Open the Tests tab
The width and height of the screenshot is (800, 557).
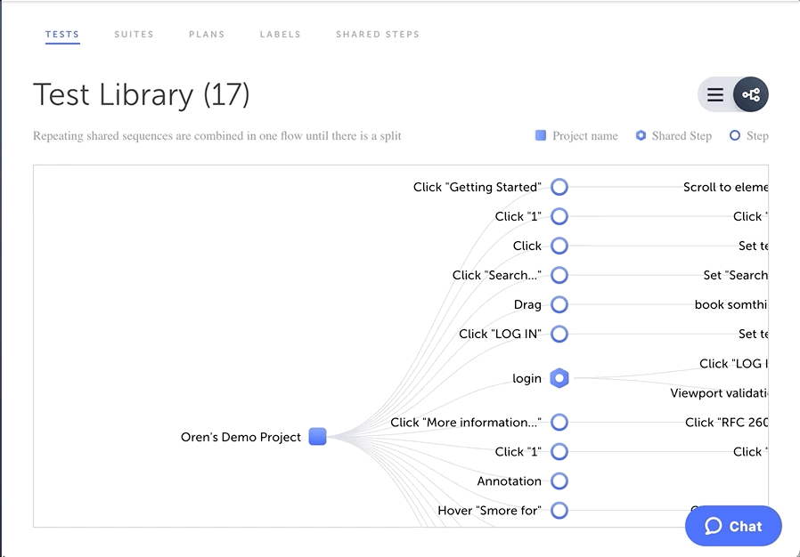62,34
